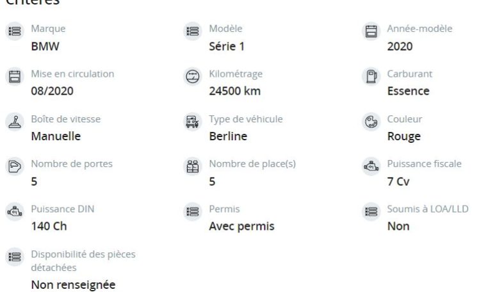
Task: Click the engine icon beside Puissance DIN
Action: pos(13,211)
